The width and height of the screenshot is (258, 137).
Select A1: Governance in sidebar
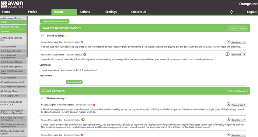13,47
